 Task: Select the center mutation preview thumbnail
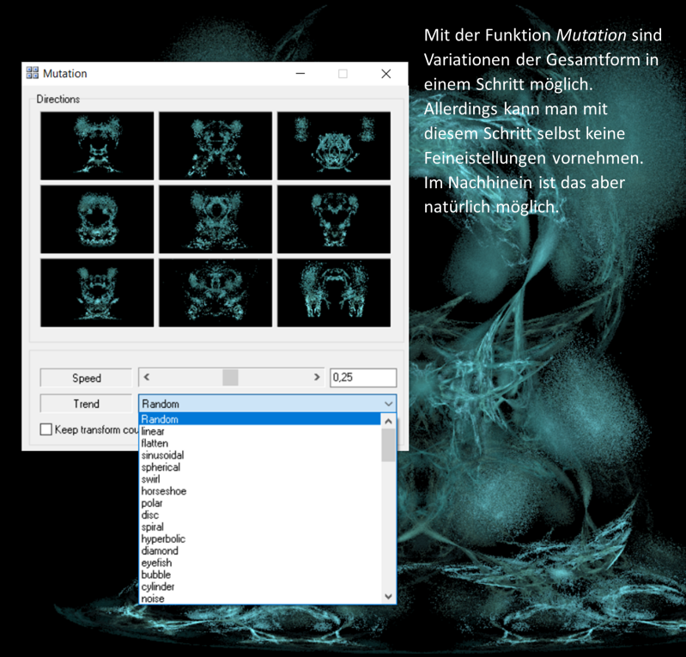(x=216, y=219)
